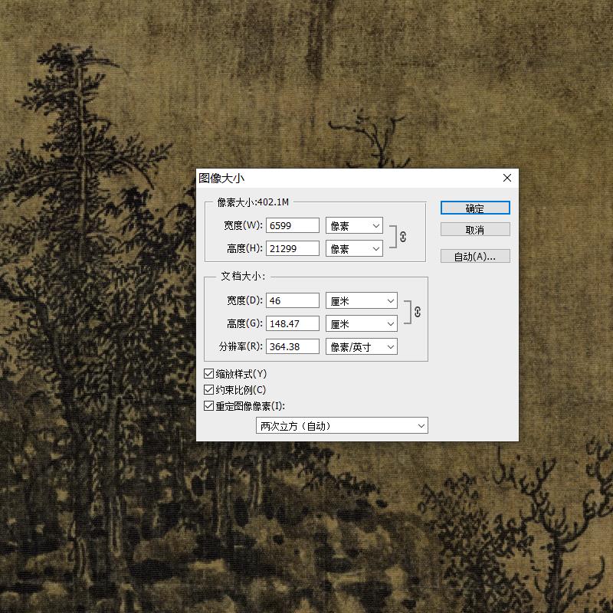Open the 两次立方（自动）resampling dropdown
Image resolution: width=613 pixels, height=613 pixels.
[x=342, y=426]
